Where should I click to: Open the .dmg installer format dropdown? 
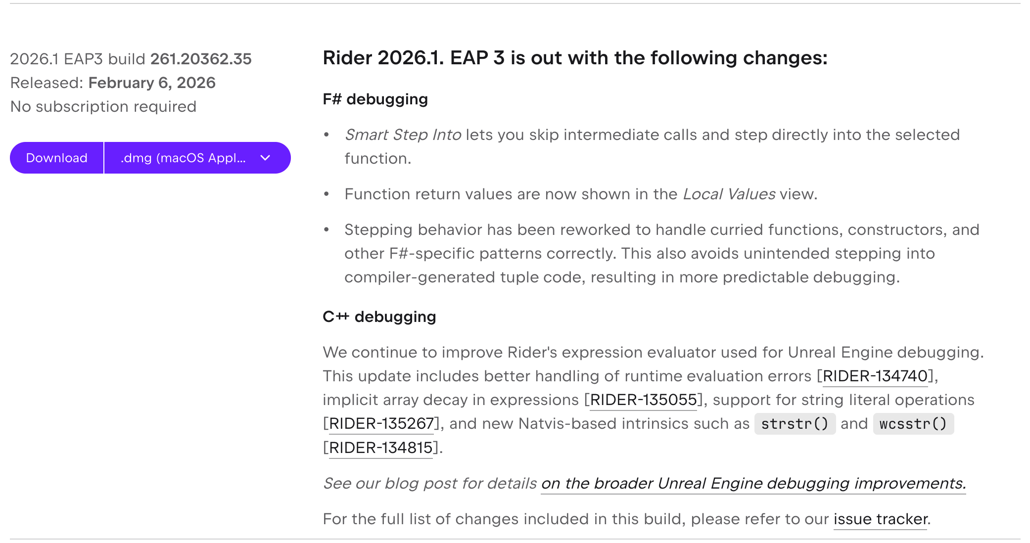tap(183, 158)
